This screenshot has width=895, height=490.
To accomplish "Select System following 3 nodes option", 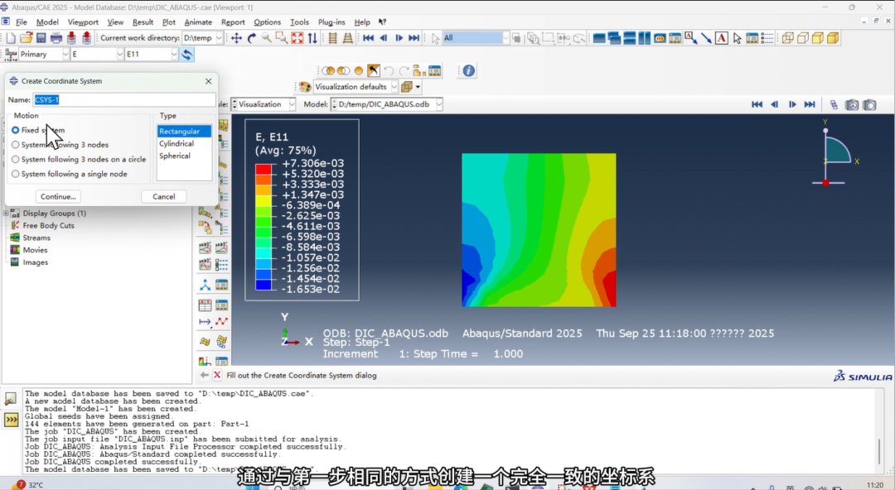I will [x=16, y=145].
